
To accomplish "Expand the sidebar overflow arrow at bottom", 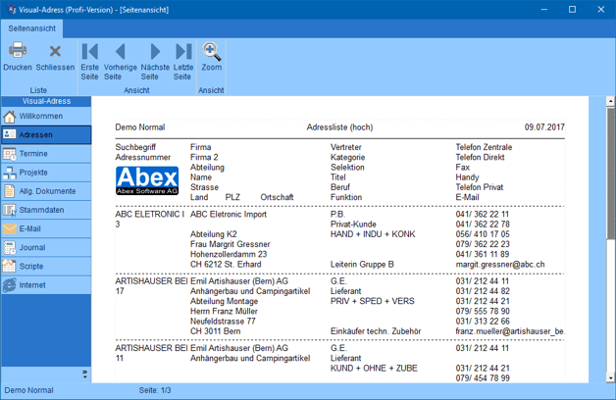I will click(84, 374).
